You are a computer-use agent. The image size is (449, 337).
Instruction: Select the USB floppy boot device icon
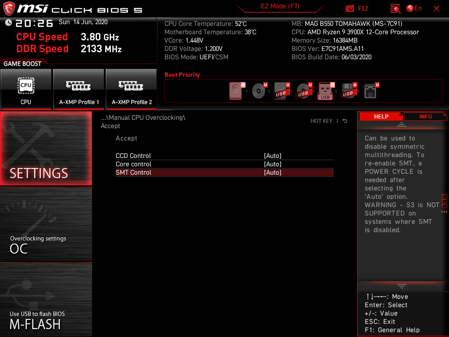349,91
